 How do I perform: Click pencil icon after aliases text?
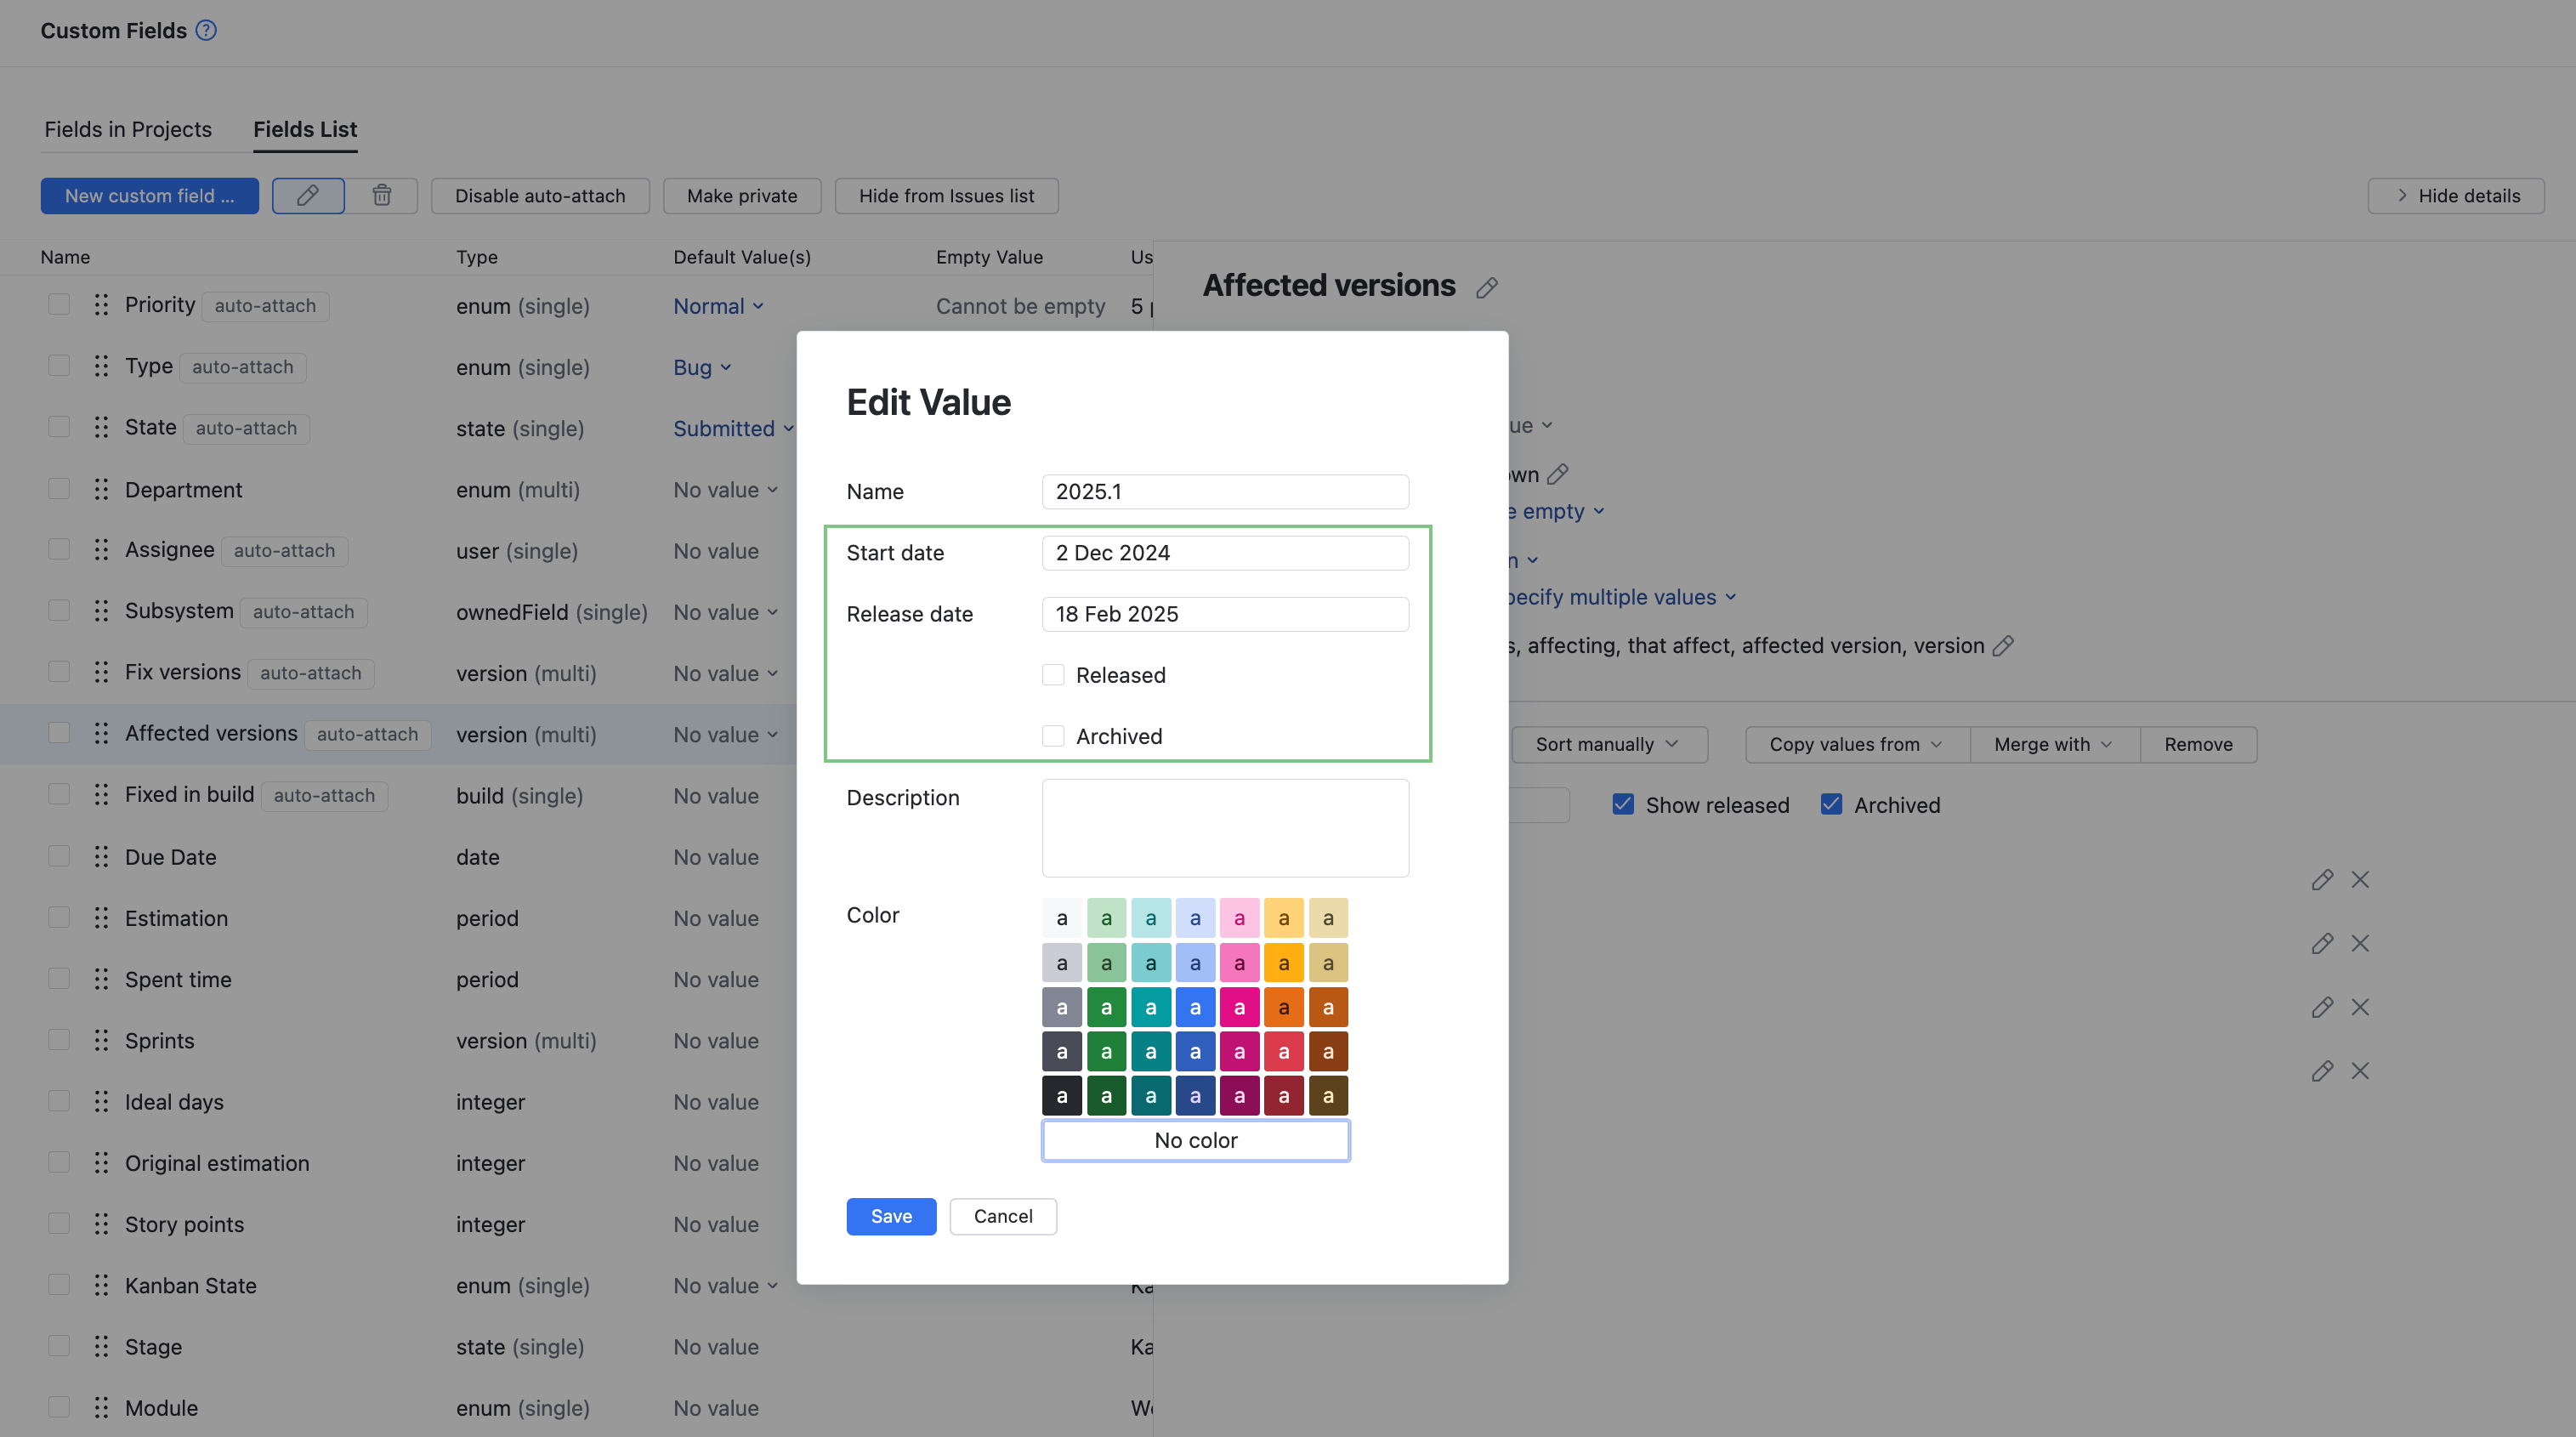point(2003,646)
